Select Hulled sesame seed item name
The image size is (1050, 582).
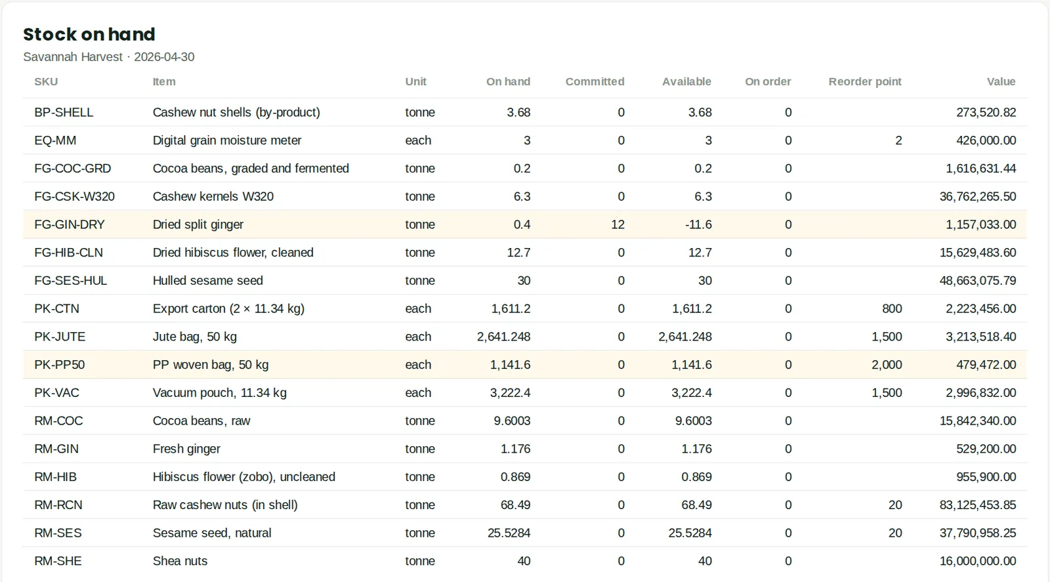(x=208, y=281)
